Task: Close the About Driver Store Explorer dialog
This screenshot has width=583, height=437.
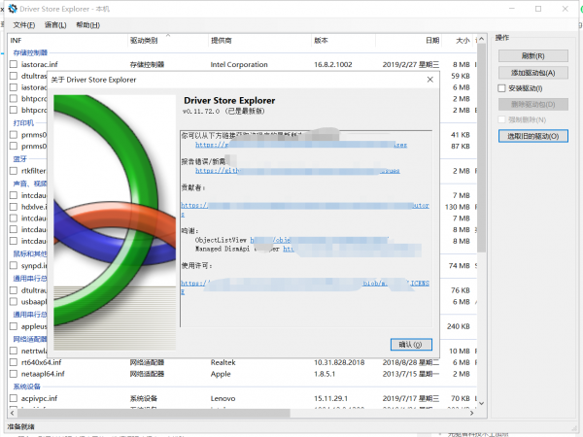Action: point(429,80)
